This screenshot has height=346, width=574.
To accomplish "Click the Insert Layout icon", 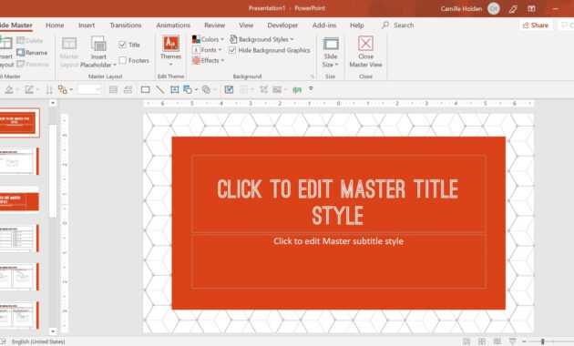I will (x=6, y=44).
